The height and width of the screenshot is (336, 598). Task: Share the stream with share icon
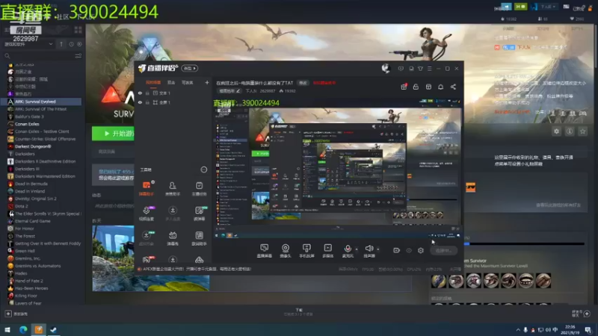453,87
